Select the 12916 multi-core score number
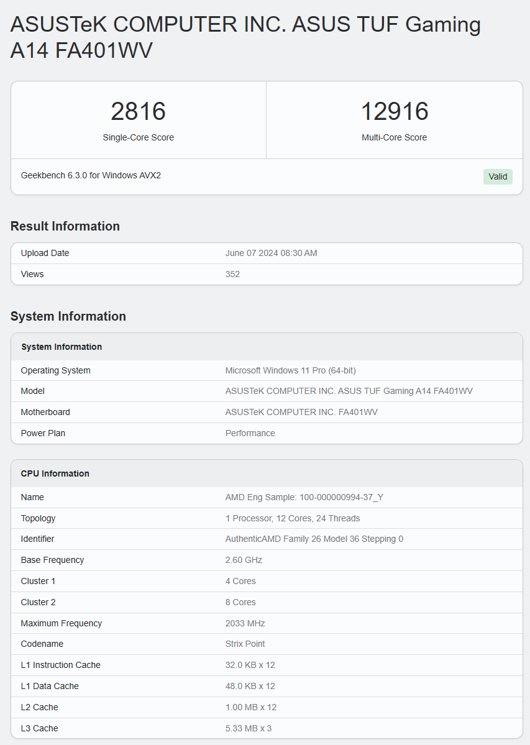Screen dimensions: 530x745 point(395,112)
